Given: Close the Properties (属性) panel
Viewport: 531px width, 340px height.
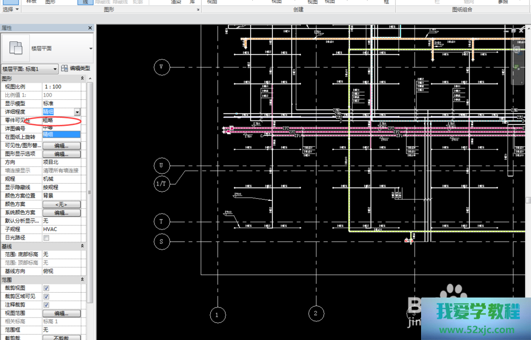Looking at the screenshot, I should (x=91, y=28).
